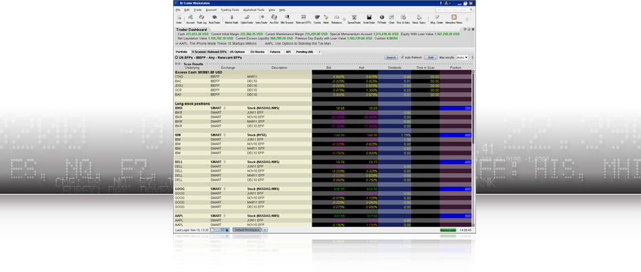Close the Scanner: Relevant EFPs tab
The image size is (641, 272).
193,51
